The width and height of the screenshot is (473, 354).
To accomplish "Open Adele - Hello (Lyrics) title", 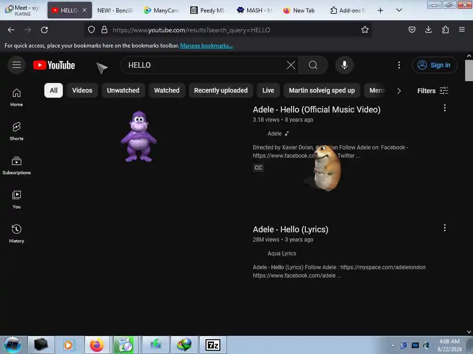I will (291, 230).
